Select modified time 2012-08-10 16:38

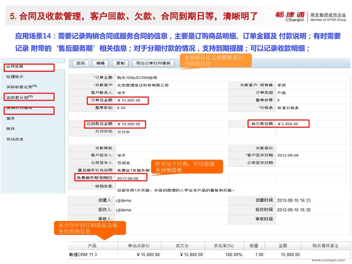[294, 210]
